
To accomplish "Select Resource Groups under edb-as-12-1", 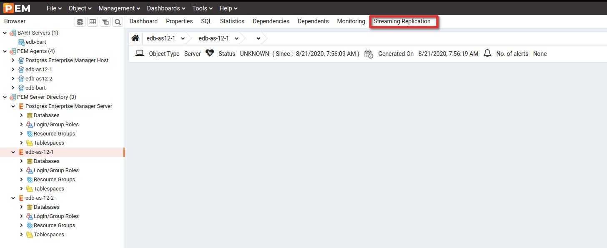I will (x=54, y=180).
